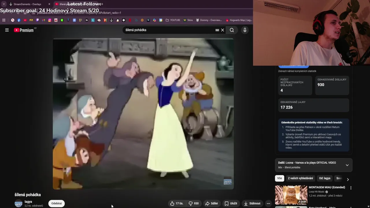The image size is (370, 208).
Task: Open the Dommy - Overview bookmark
Action: coord(209,20)
